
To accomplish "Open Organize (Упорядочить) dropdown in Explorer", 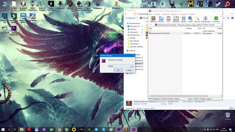I will [x=131, y=18].
